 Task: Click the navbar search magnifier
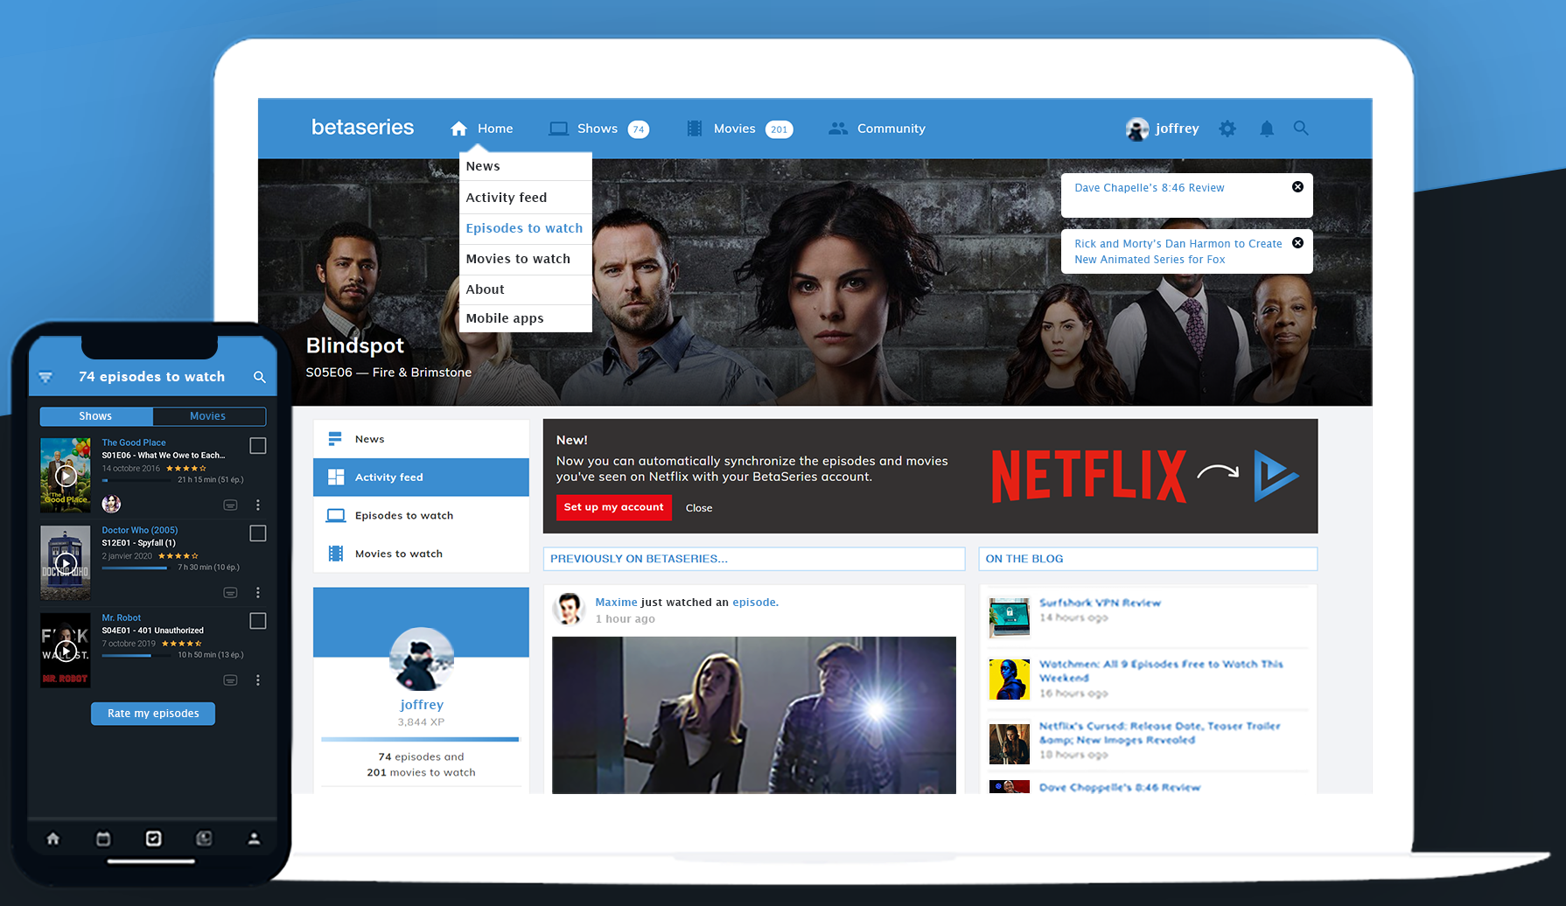(1301, 129)
